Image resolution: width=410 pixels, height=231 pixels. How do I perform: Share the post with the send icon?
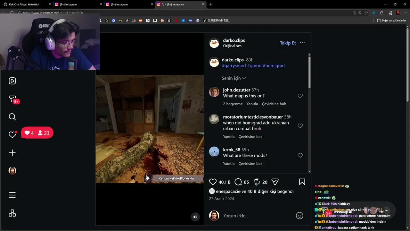tap(275, 182)
